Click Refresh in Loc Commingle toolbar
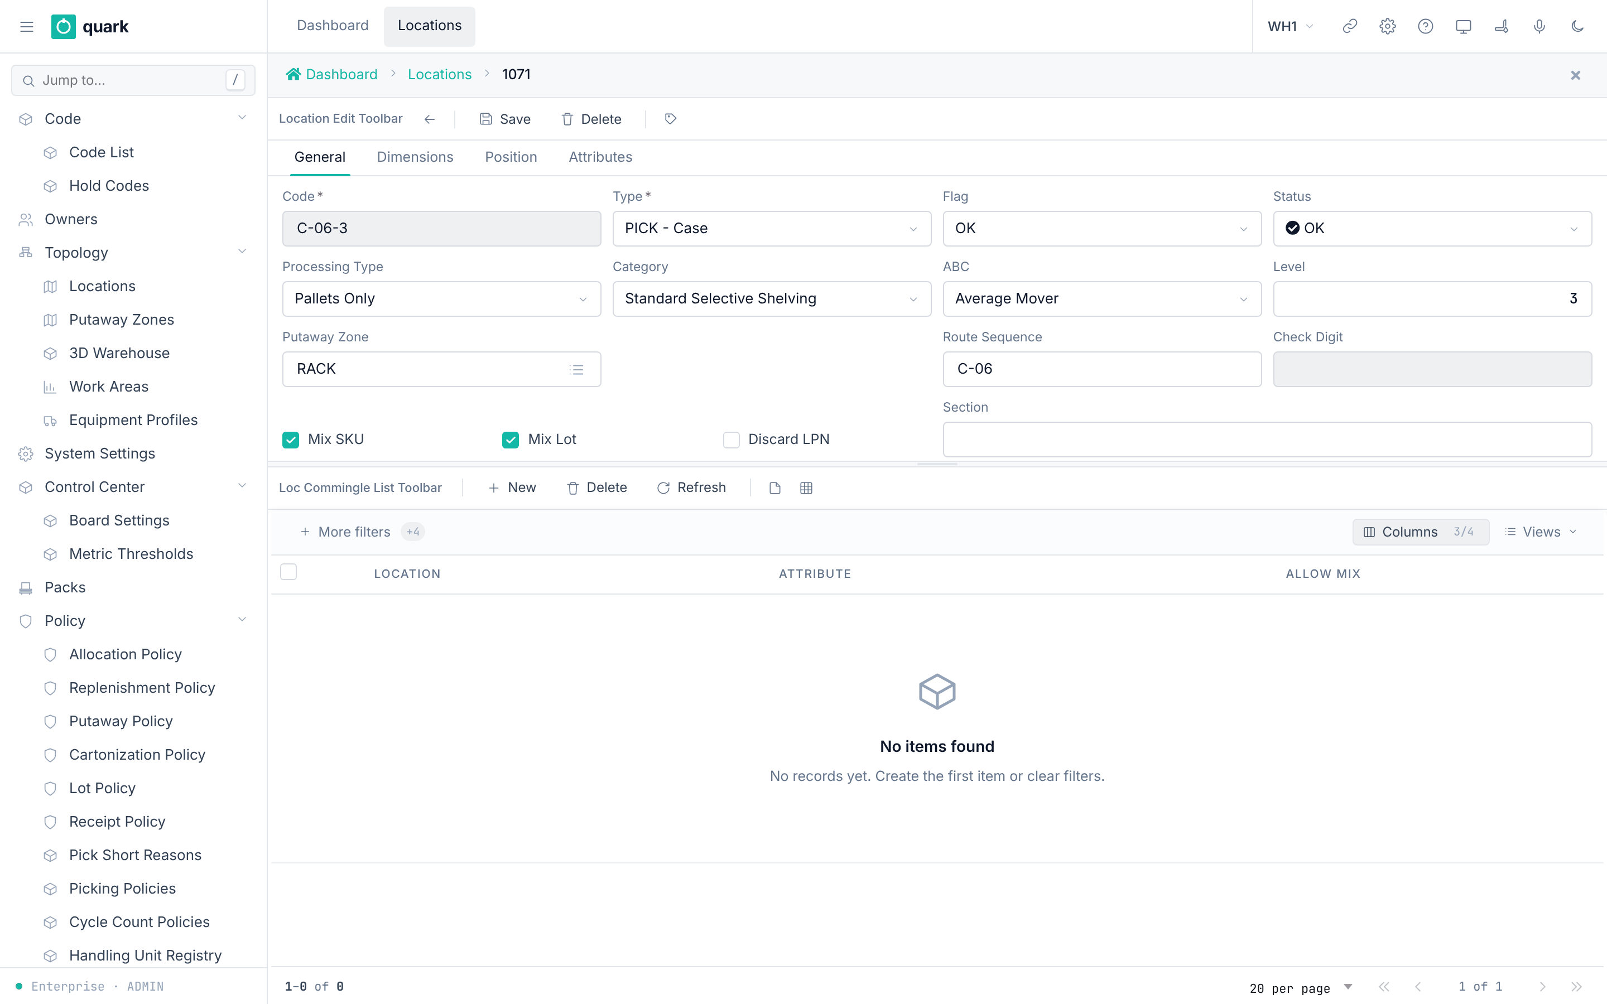Screen dimensions: 1607x1004 click(691, 488)
